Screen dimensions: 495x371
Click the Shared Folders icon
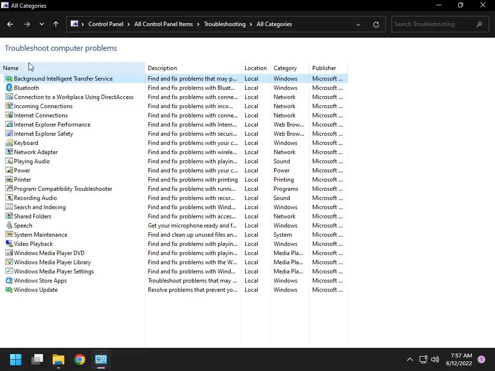(9, 216)
